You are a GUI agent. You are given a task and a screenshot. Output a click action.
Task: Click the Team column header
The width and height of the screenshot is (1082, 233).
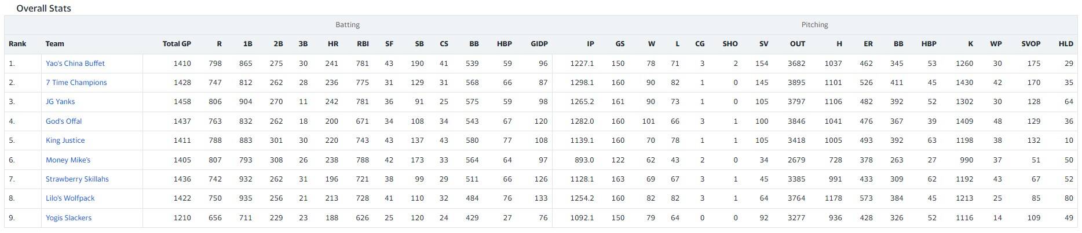(x=55, y=44)
